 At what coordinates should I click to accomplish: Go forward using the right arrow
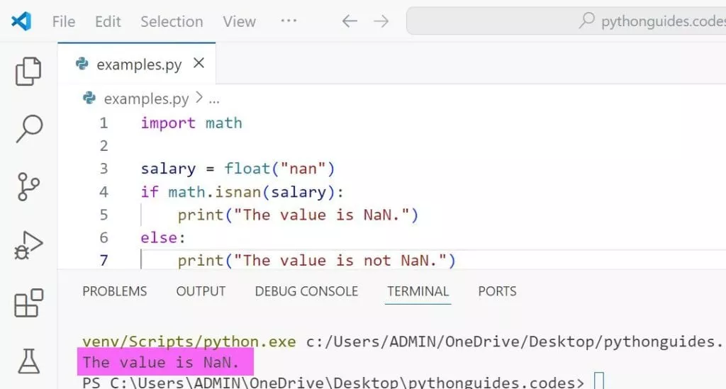click(x=381, y=21)
